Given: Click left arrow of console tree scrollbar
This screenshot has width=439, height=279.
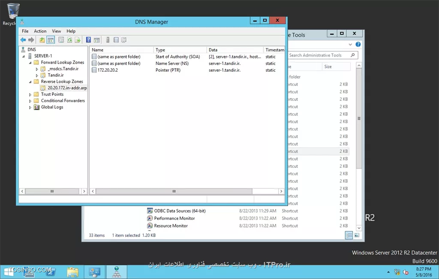Looking at the screenshot, I should coord(22,191).
